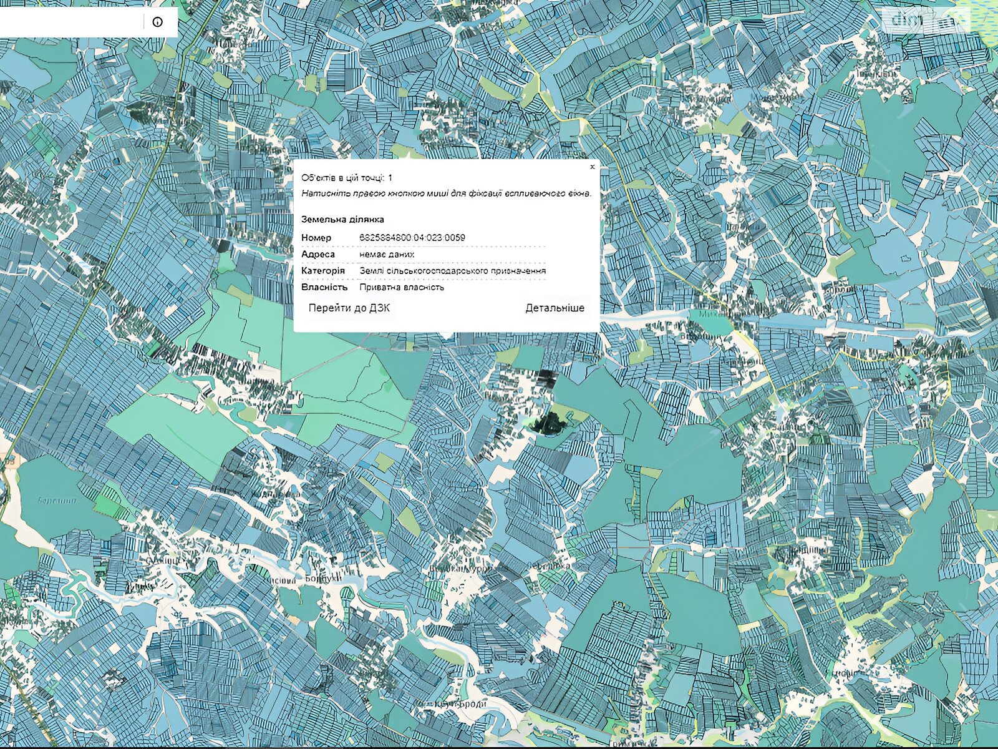Close the parcel info popup
Image resolution: width=998 pixels, height=749 pixels.
tap(592, 167)
